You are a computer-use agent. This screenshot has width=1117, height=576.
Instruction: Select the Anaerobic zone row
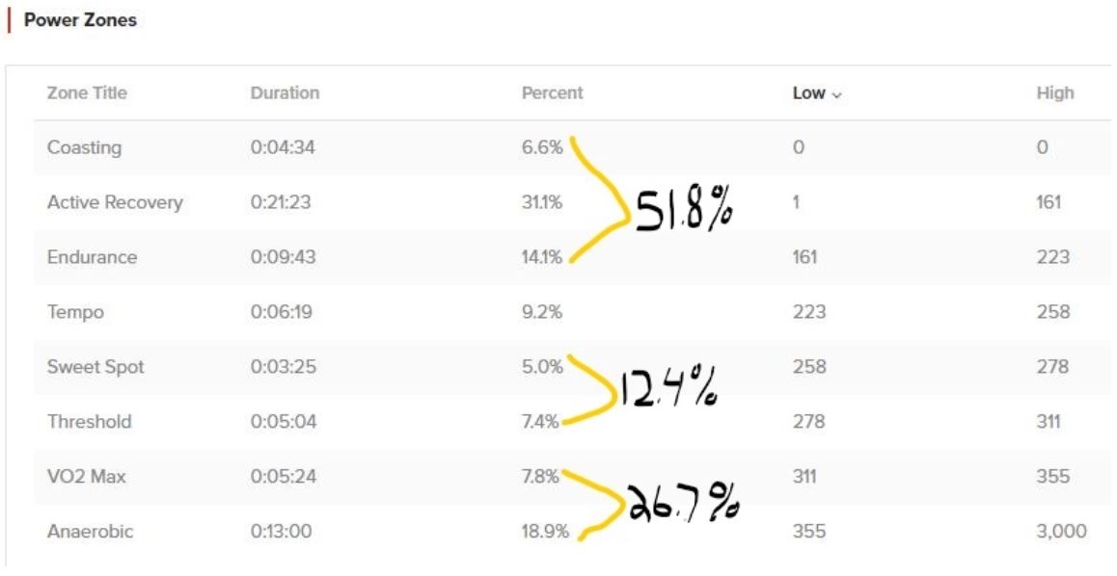(90, 532)
